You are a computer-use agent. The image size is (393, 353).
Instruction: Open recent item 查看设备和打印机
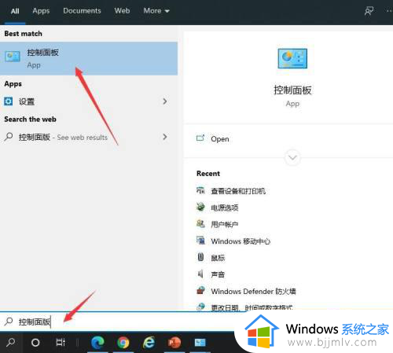point(238,191)
